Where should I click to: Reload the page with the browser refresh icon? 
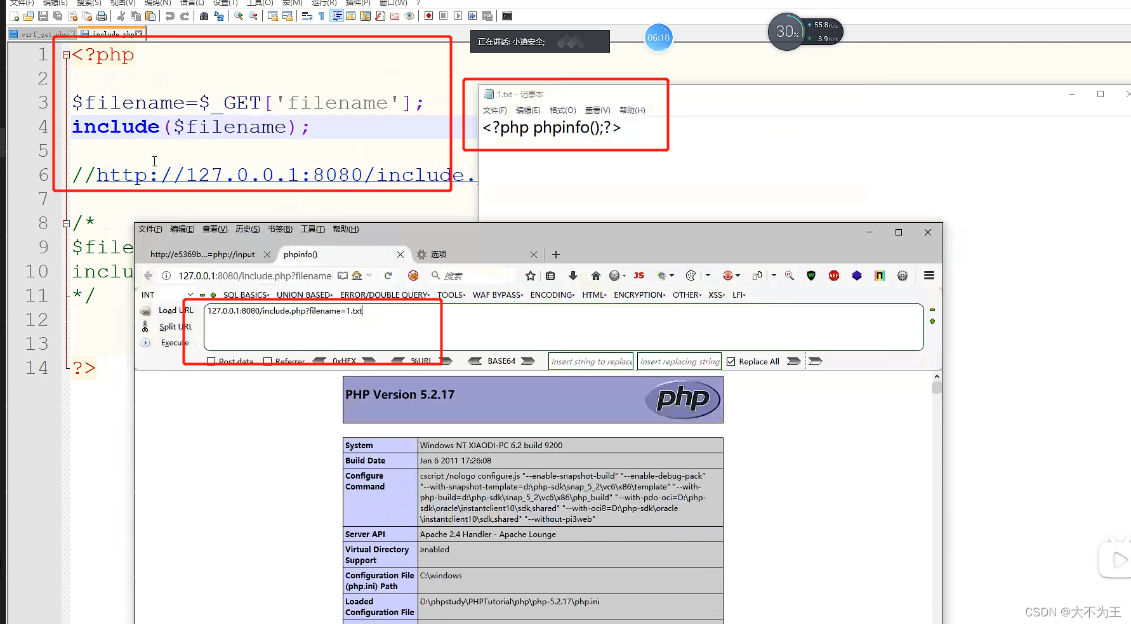(388, 275)
